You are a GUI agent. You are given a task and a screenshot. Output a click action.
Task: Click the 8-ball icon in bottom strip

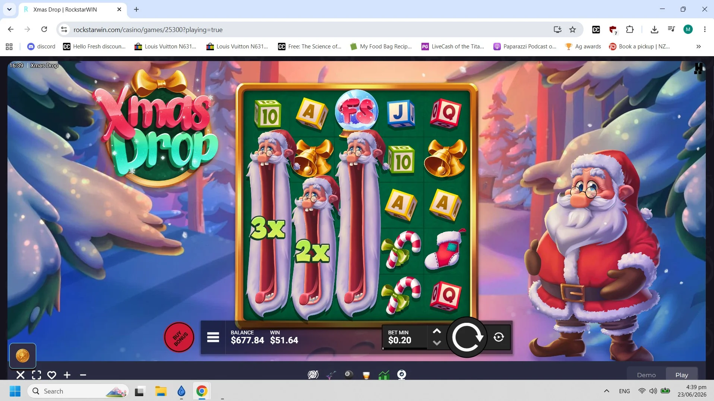[349, 375]
